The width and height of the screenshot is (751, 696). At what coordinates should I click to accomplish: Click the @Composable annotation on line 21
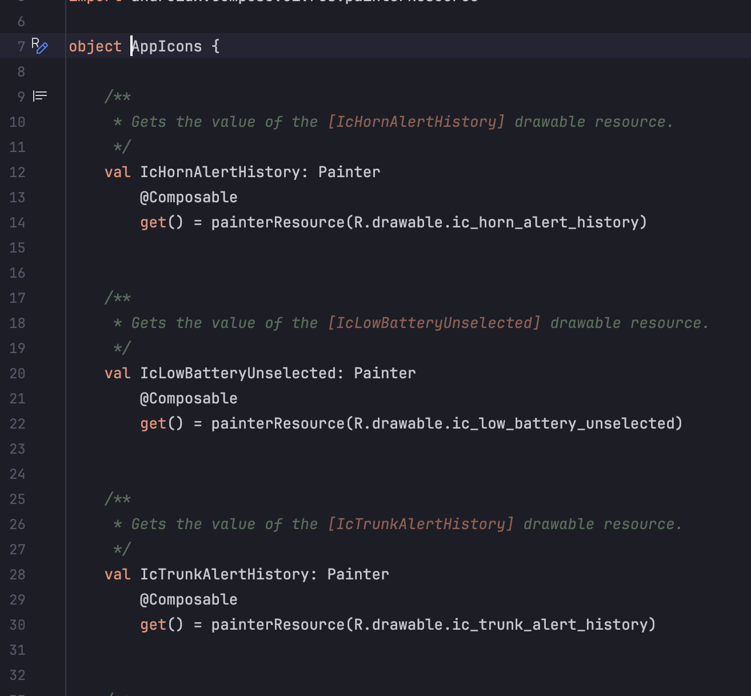tap(189, 398)
